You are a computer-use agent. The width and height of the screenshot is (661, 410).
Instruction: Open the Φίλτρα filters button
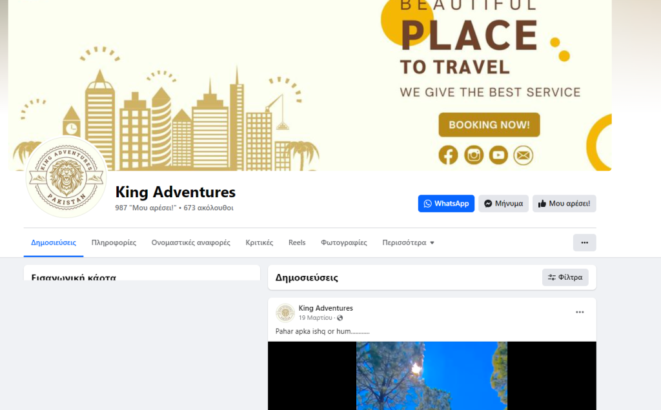565,277
